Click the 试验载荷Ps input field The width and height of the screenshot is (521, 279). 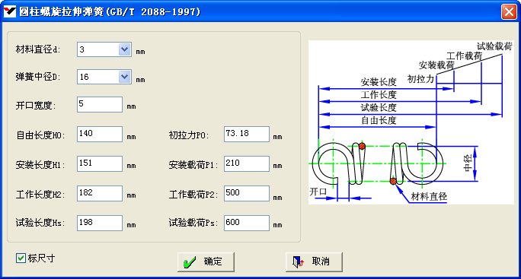(247, 223)
